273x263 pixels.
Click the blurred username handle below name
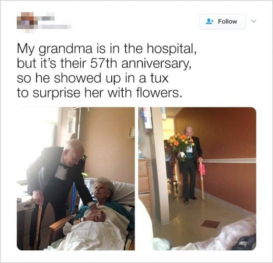[54, 27]
